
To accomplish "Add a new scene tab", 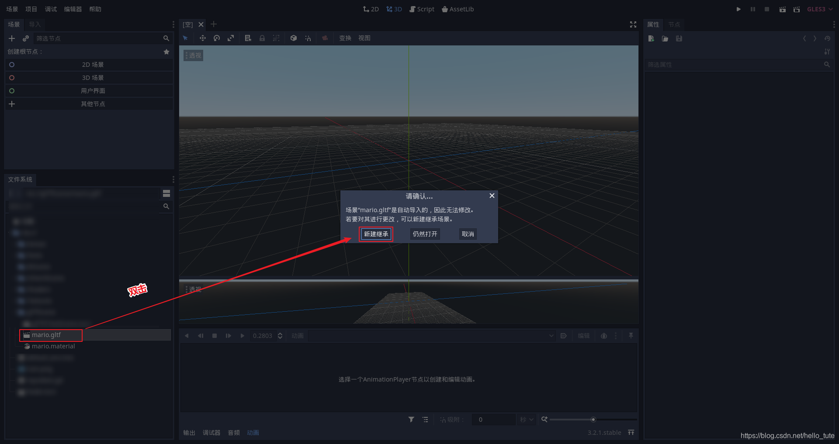I will tap(214, 24).
